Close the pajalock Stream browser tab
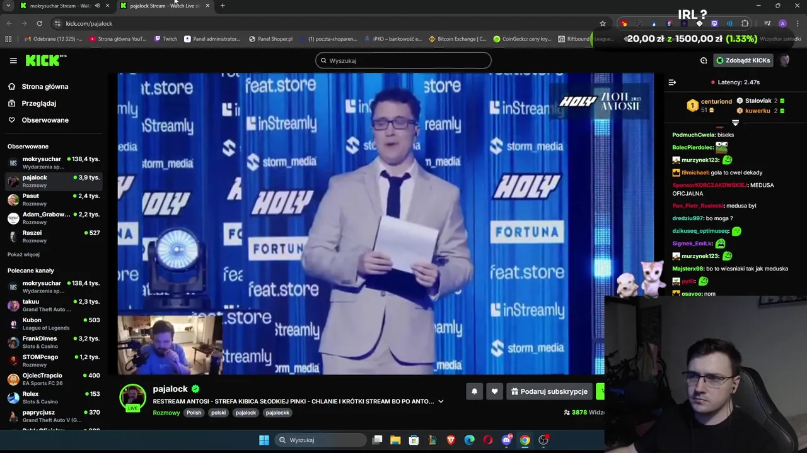The height and width of the screenshot is (453, 807). pyautogui.click(x=207, y=6)
